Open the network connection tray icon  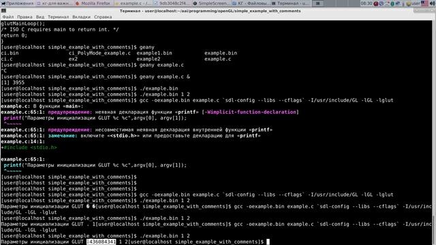397,3
